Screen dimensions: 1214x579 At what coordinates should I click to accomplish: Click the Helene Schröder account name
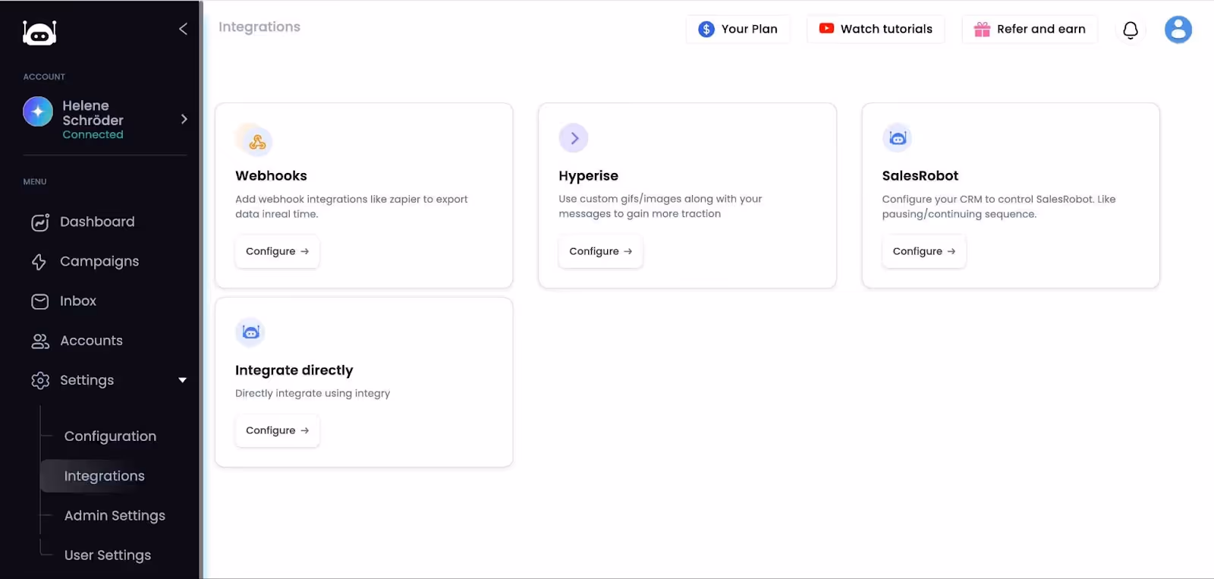[93, 112]
